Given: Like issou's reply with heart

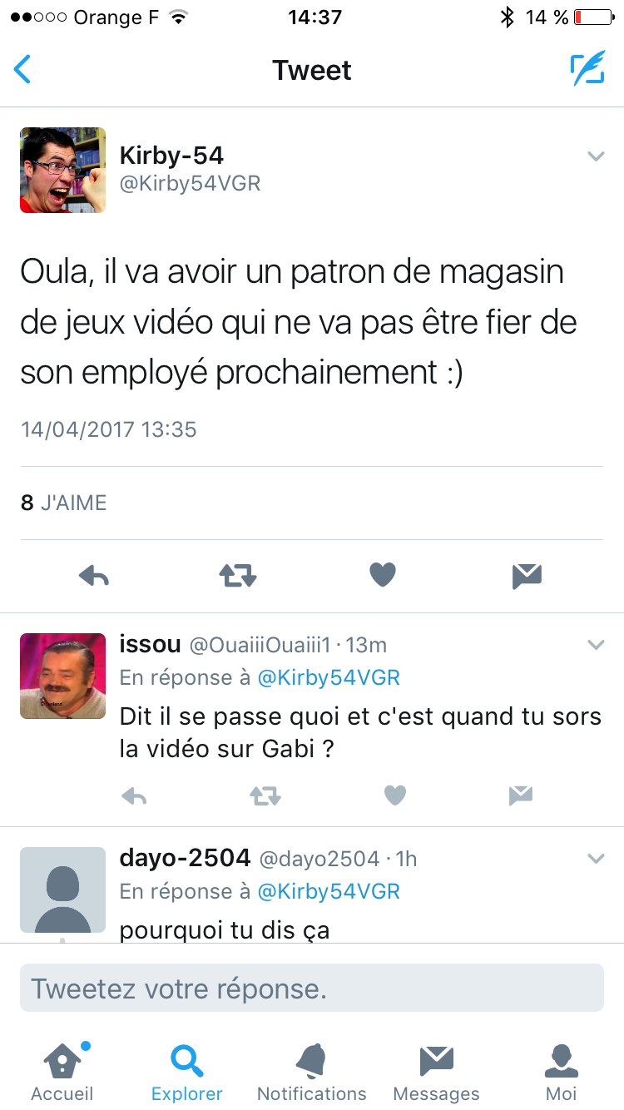Looking at the screenshot, I should pyautogui.click(x=395, y=796).
